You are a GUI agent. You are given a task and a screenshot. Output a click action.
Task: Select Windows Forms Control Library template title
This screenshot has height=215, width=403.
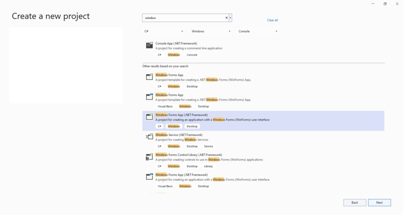pyautogui.click(x=188, y=155)
